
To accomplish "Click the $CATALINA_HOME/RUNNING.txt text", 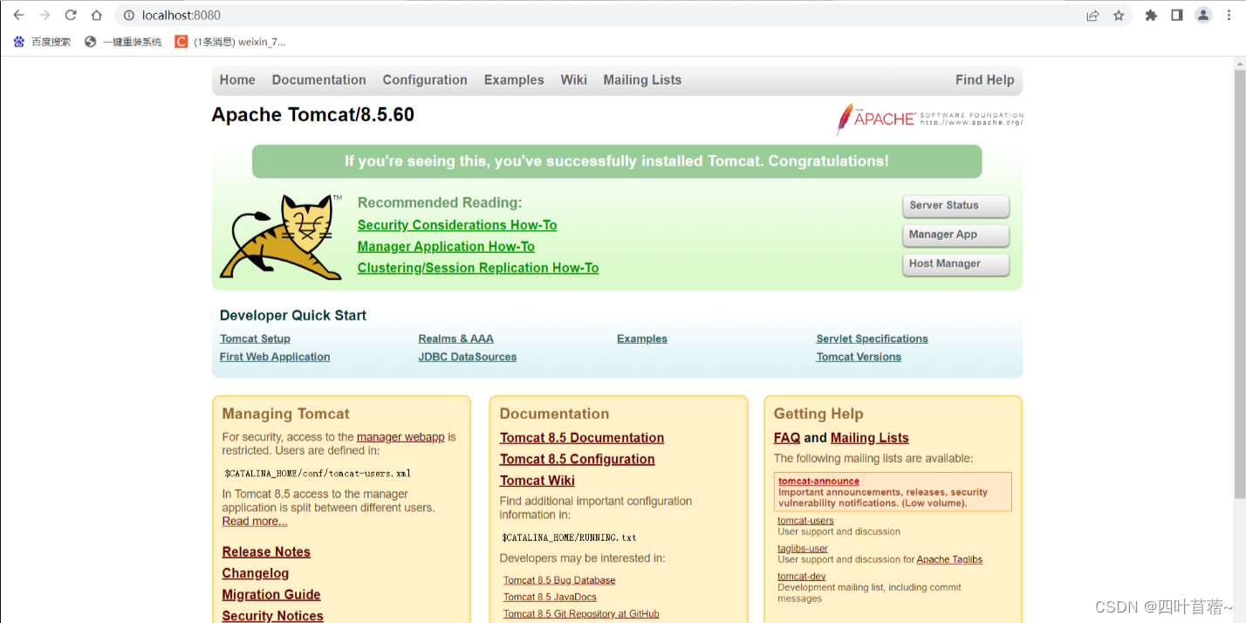I will point(569,537).
